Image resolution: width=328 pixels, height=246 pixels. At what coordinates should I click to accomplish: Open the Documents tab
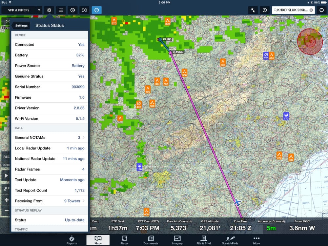[x=151, y=240]
